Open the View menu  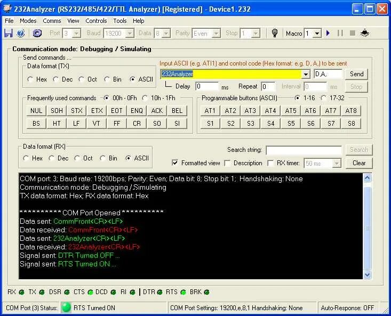(73, 21)
